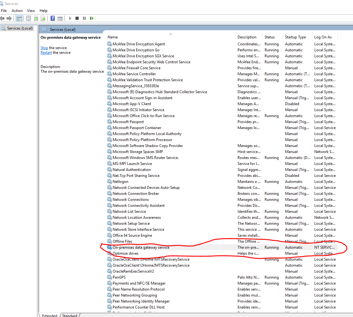Toggle the Show/Hide Console Tree icon
The height and width of the screenshot is (317, 353).
coord(19,19)
